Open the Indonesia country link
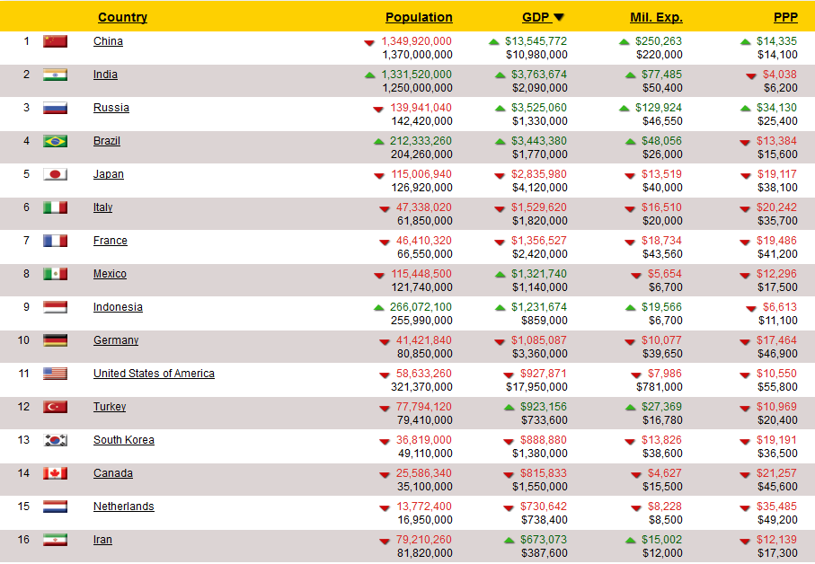 tap(118, 307)
